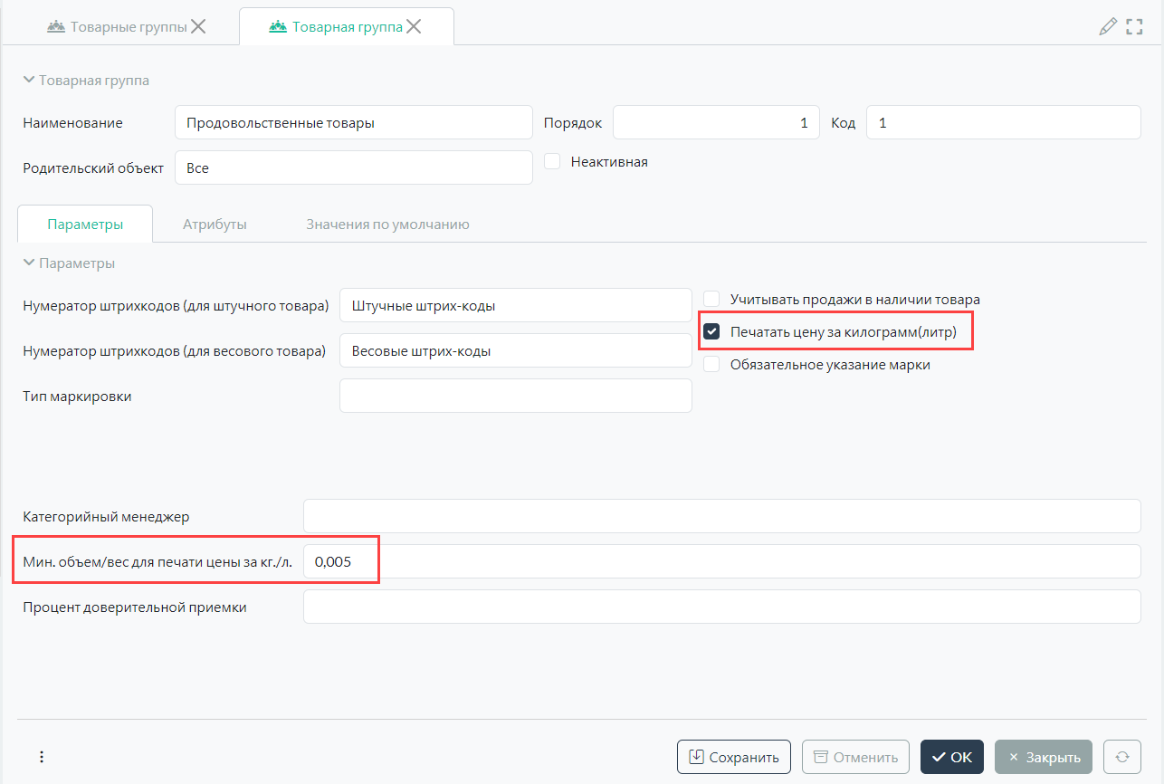Collapse the Товарная группа section

pyautogui.click(x=30, y=81)
